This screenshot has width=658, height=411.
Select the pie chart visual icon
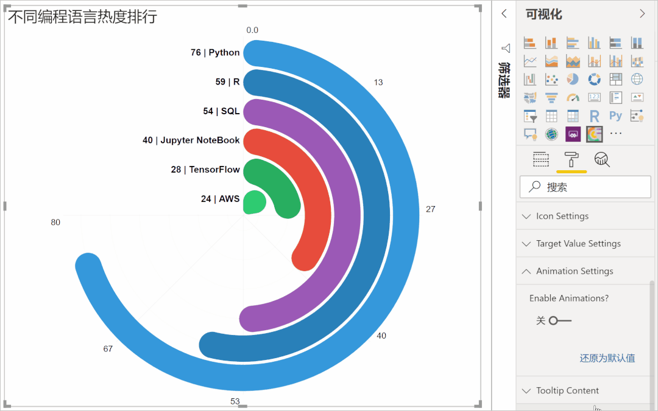pos(573,79)
